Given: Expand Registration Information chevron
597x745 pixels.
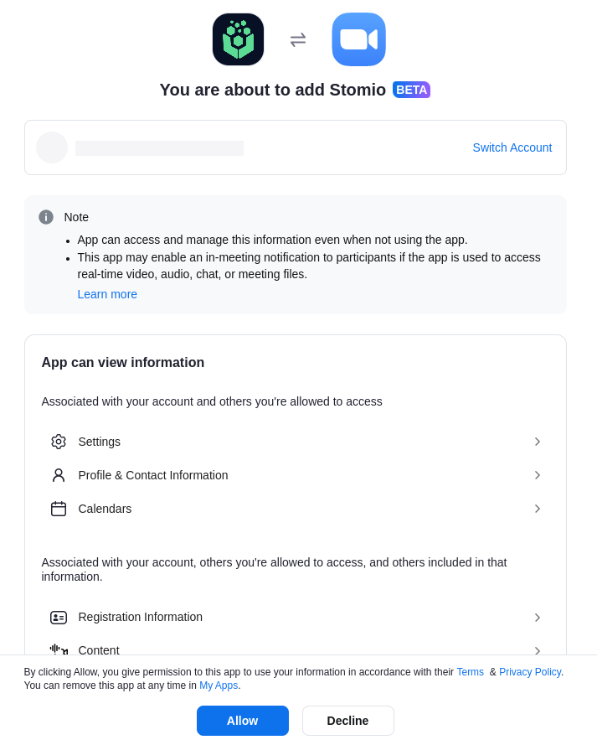Looking at the screenshot, I should pyautogui.click(x=538, y=618).
